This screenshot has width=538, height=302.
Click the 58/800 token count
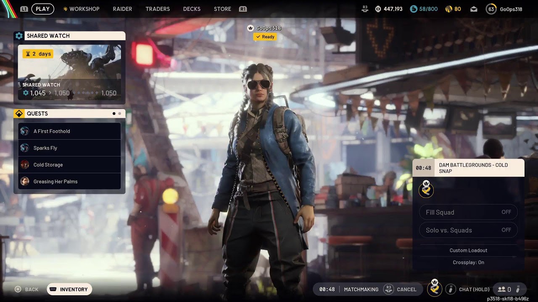click(428, 9)
